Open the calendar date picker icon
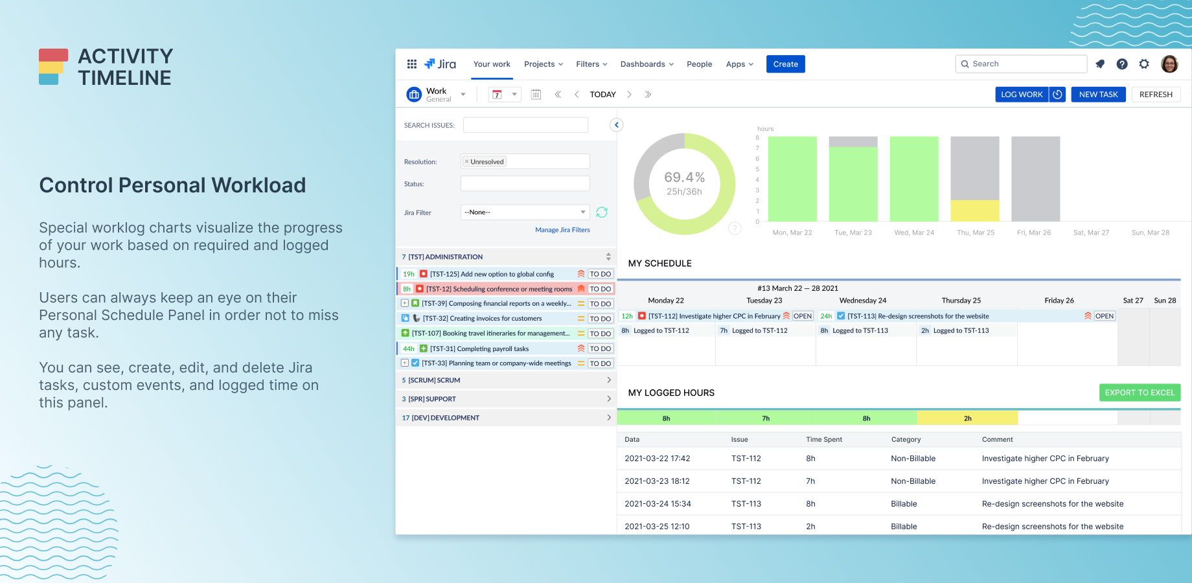1192x583 pixels. coord(536,95)
